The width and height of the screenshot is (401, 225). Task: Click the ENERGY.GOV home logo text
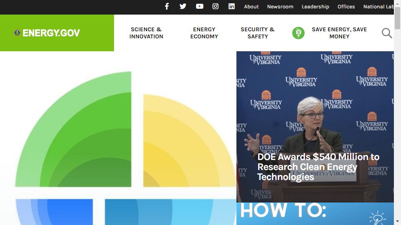(x=51, y=33)
